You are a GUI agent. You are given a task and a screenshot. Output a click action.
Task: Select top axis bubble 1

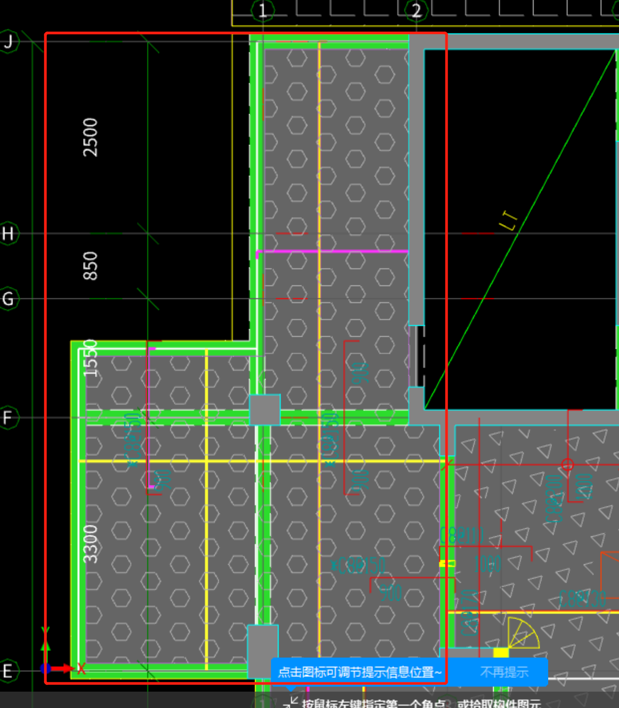point(263,11)
